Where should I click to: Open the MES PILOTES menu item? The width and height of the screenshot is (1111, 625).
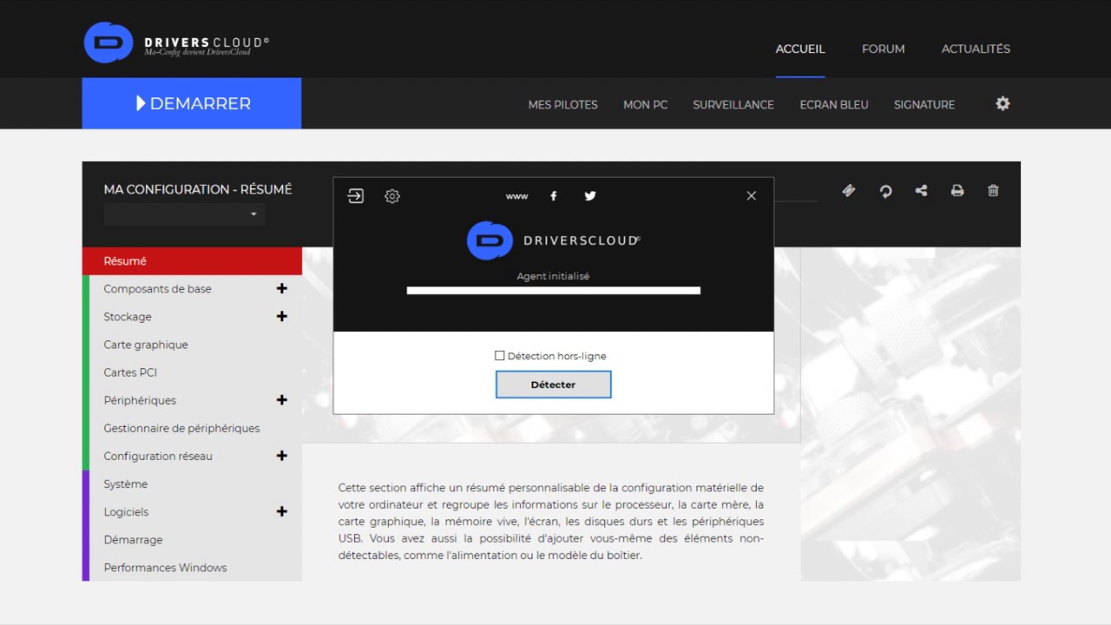click(x=562, y=104)
